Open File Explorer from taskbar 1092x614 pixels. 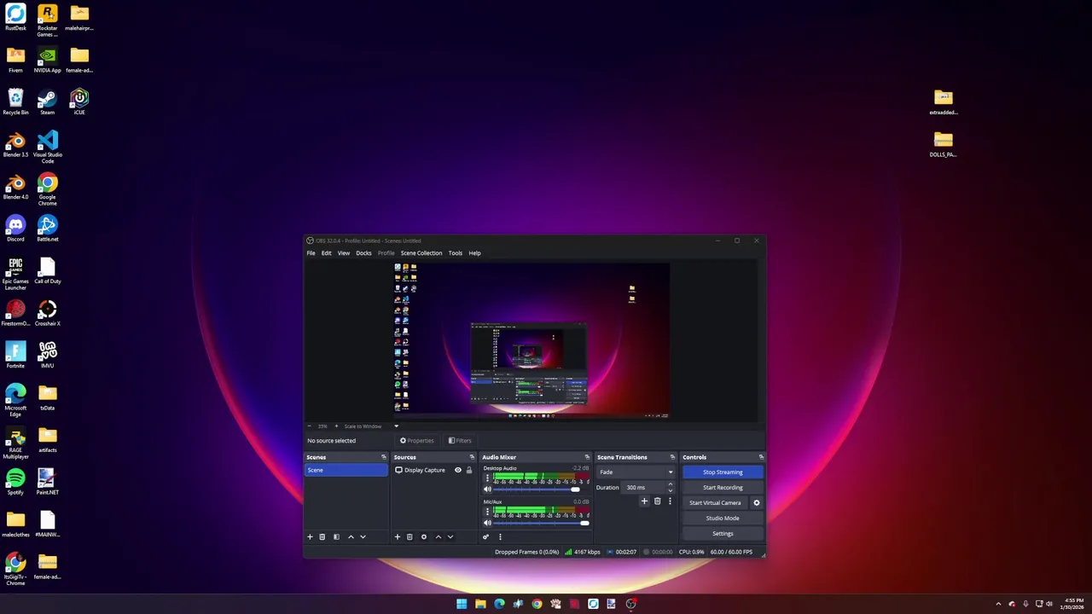pos(480,604)
